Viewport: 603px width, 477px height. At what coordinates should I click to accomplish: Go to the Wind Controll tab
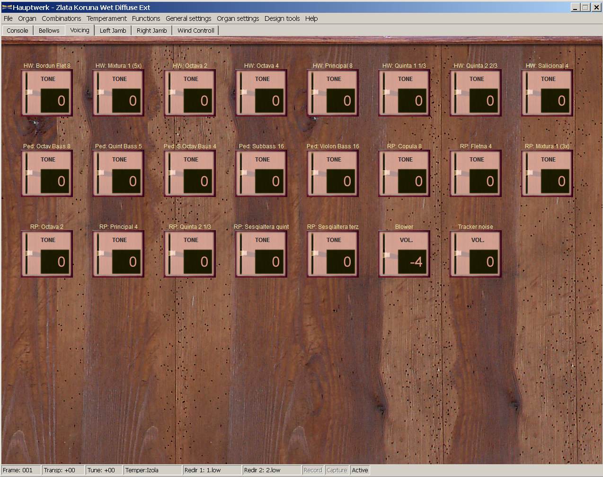[x=196, y=30]
